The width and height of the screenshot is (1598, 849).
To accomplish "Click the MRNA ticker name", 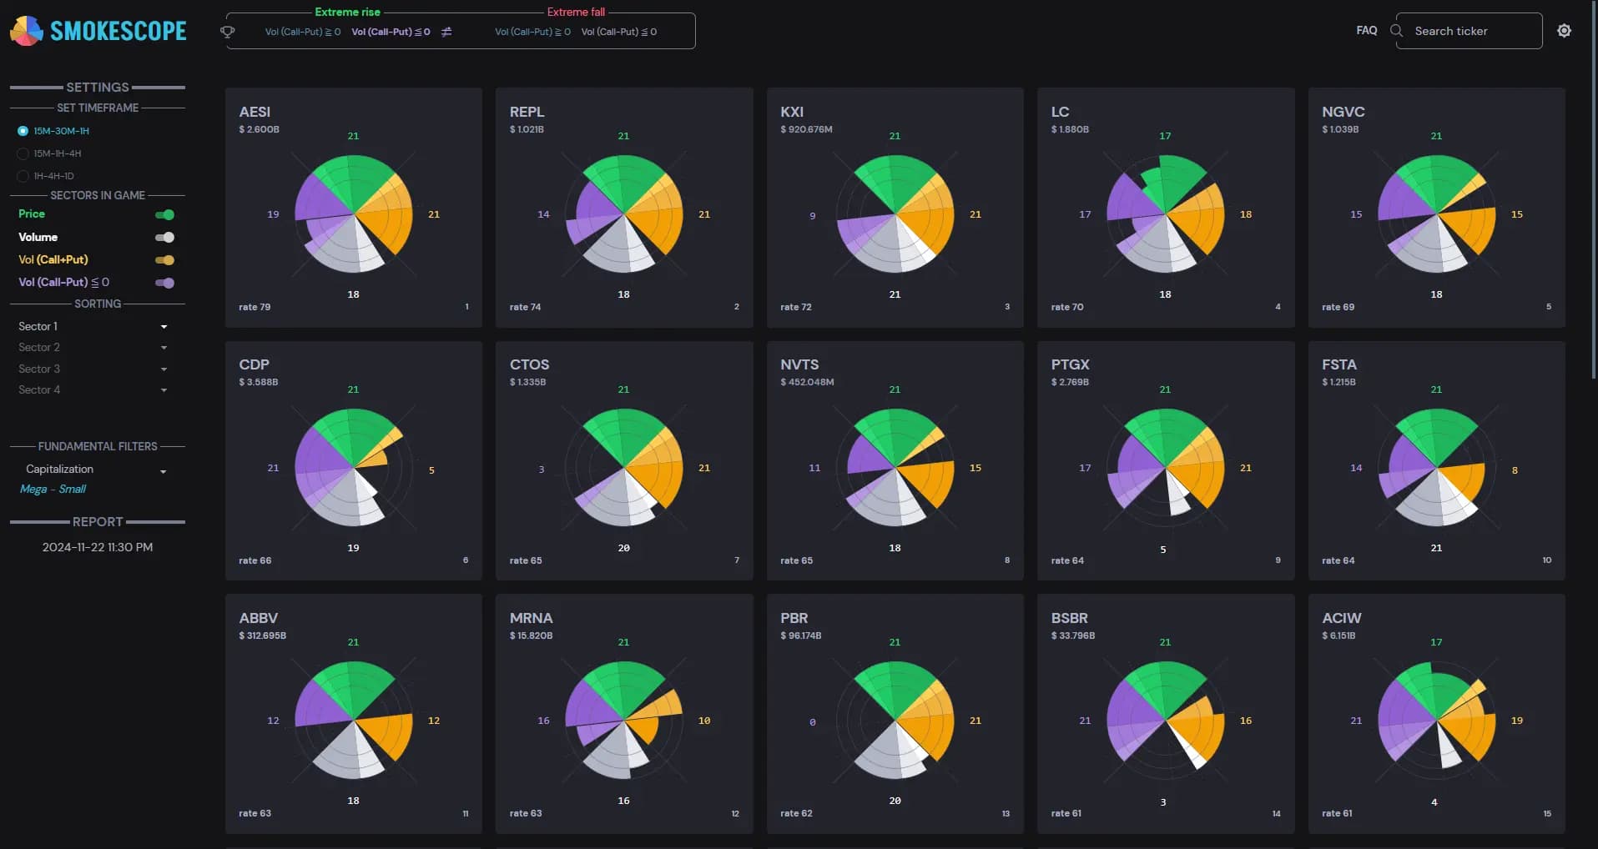I will [531, 618].
